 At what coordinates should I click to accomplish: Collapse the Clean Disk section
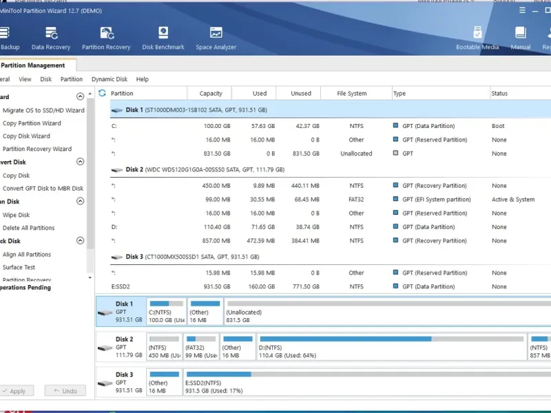80,201
